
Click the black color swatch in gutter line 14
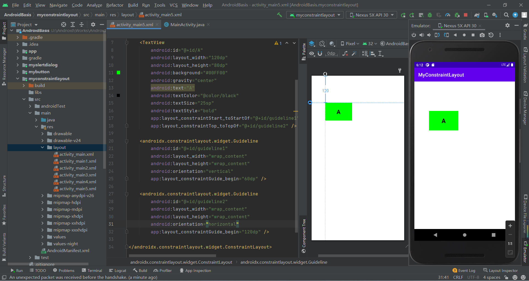pyautogui.click(x=118, y=96)
